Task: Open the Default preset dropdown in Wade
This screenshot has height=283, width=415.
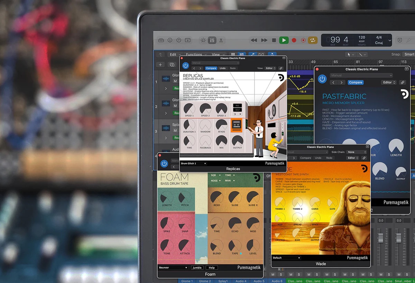Action: click(286, 258)
